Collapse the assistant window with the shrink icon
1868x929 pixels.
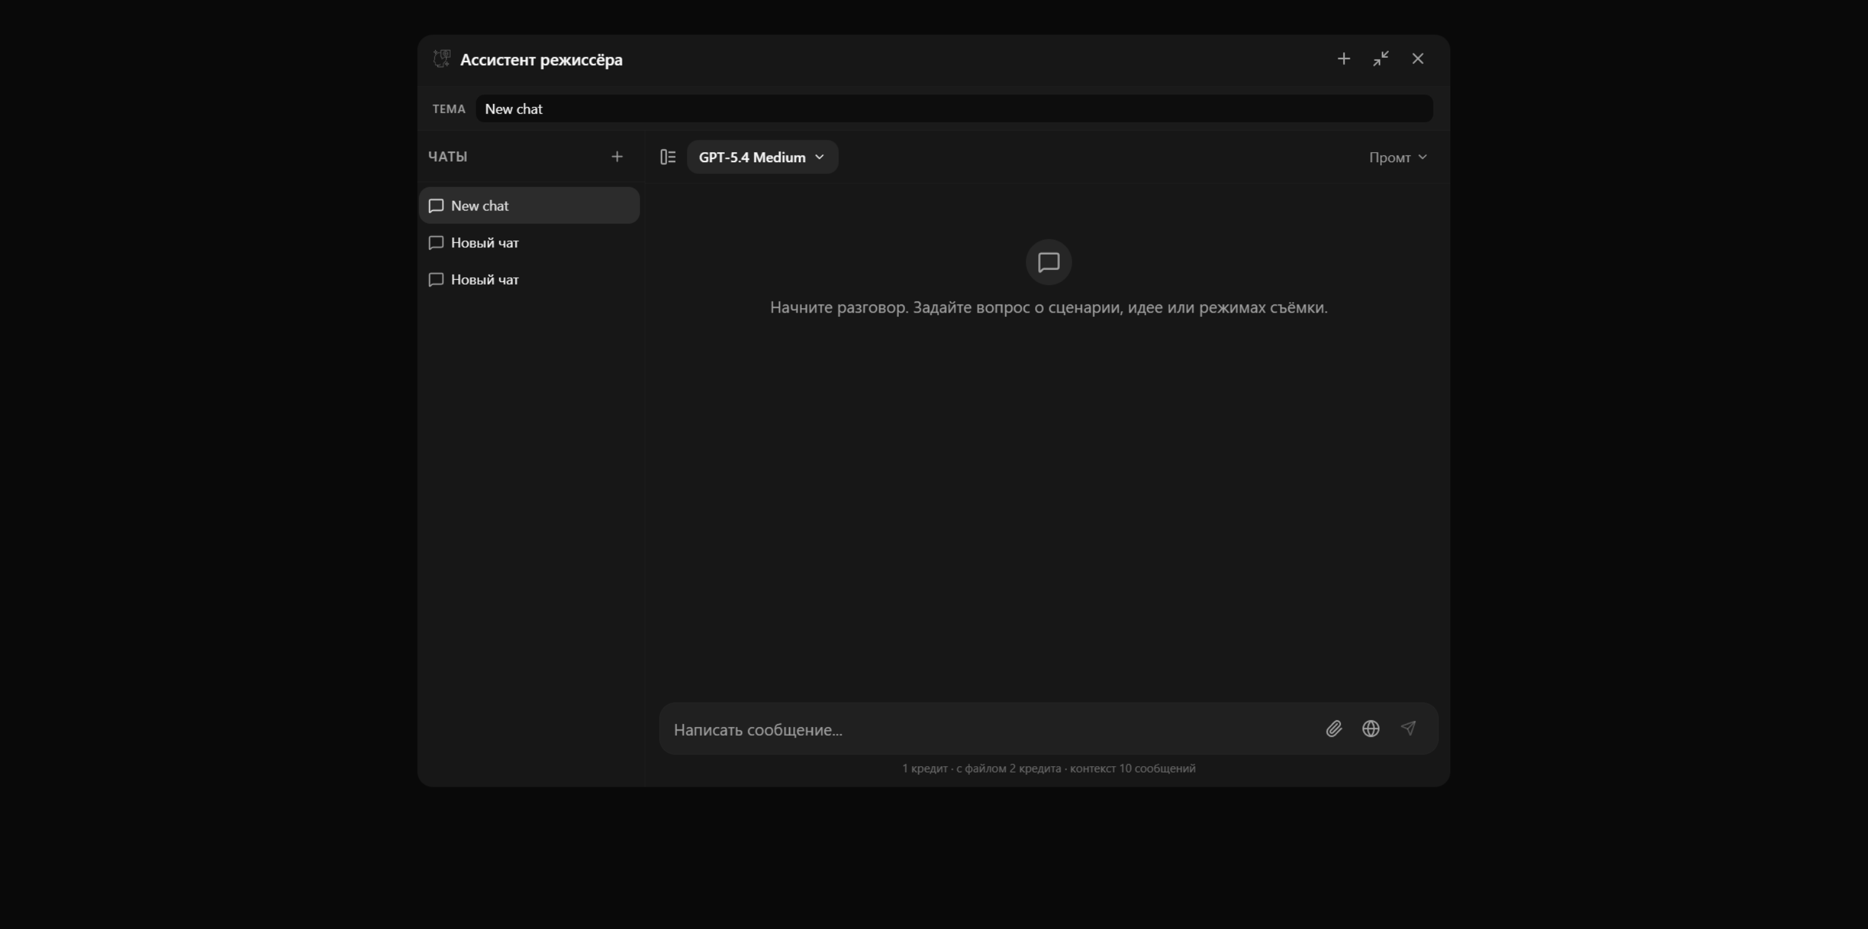(1381, 58)
